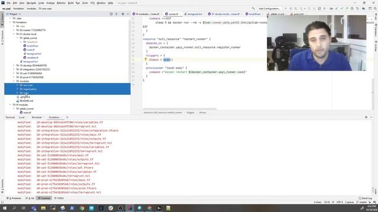Open the TODO tool window button
378x212 pixels.
coord(59,198)
